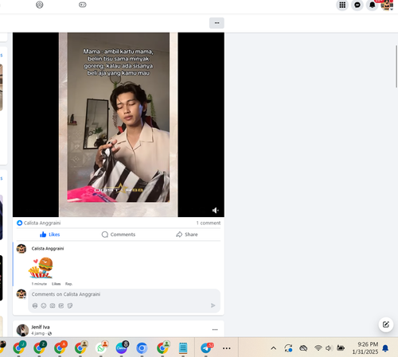
Task: Open the '1 comment' link
Action: tap(209, 223)
